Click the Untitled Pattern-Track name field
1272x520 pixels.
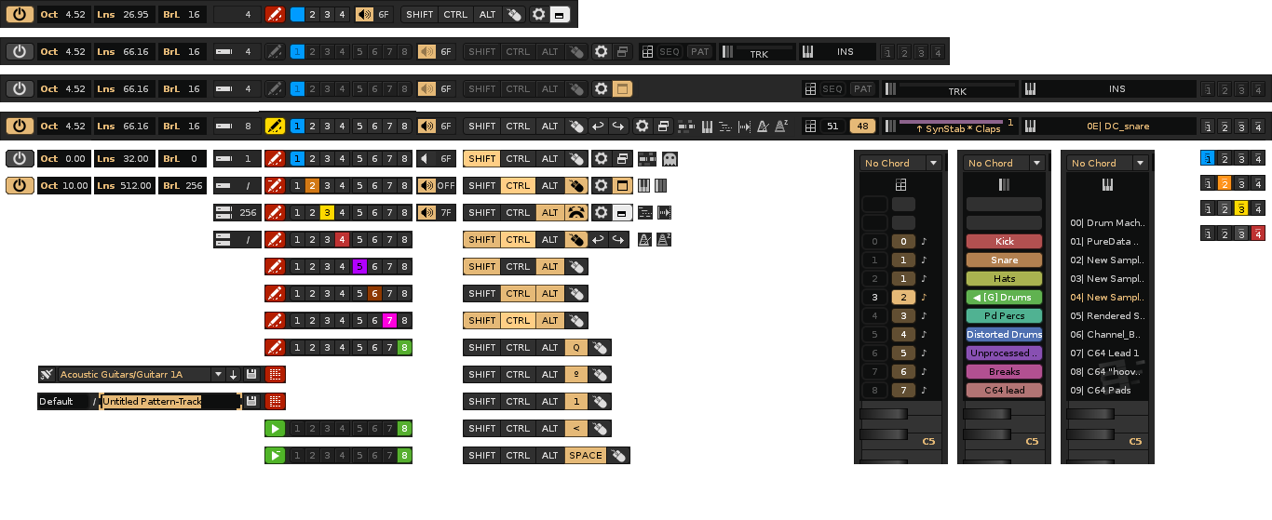168,402
